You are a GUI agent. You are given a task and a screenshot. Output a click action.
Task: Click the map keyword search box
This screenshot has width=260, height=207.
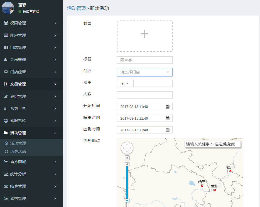point(213,144)
